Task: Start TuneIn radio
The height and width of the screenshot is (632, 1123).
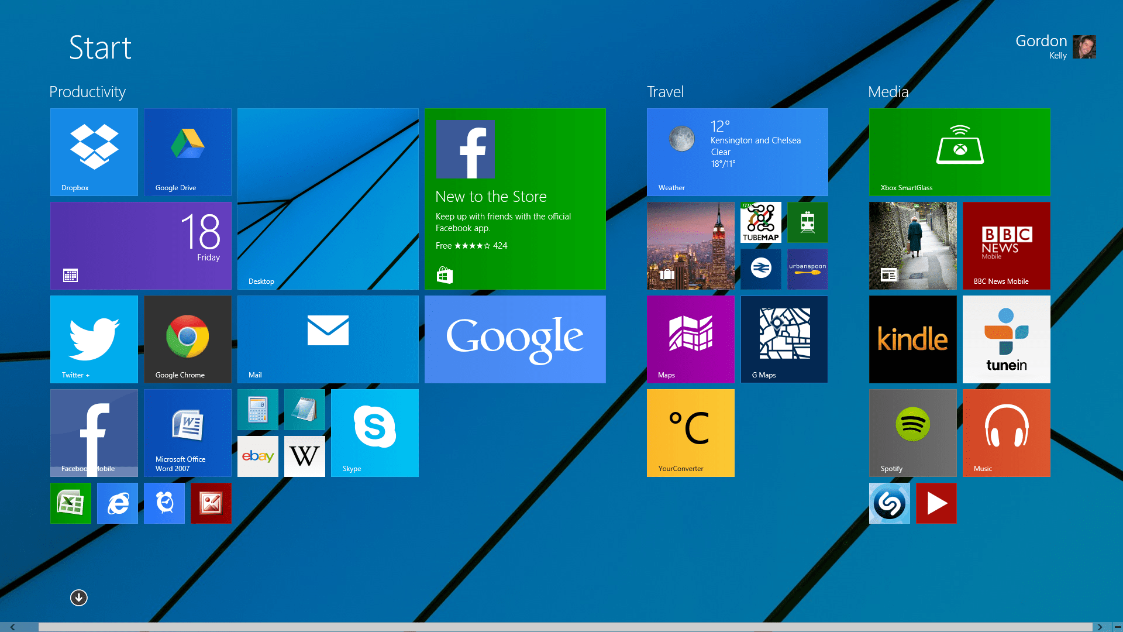Action: click(1005, 339)
